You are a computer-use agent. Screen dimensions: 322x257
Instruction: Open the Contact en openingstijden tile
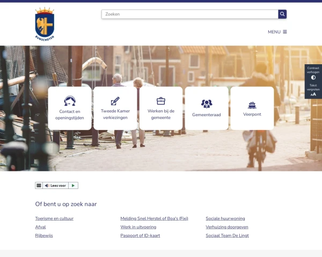tap(70, 108)
